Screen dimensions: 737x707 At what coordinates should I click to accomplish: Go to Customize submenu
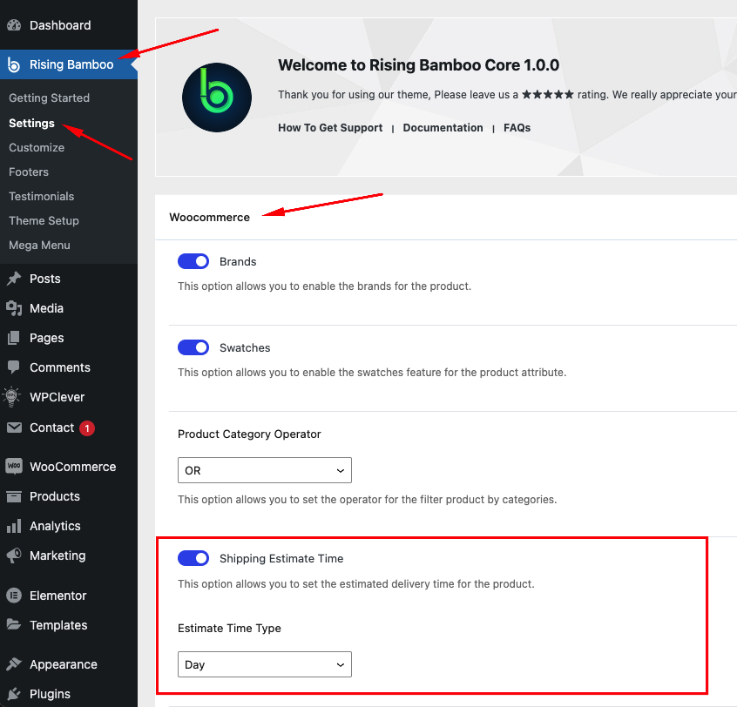coord(37,147)
